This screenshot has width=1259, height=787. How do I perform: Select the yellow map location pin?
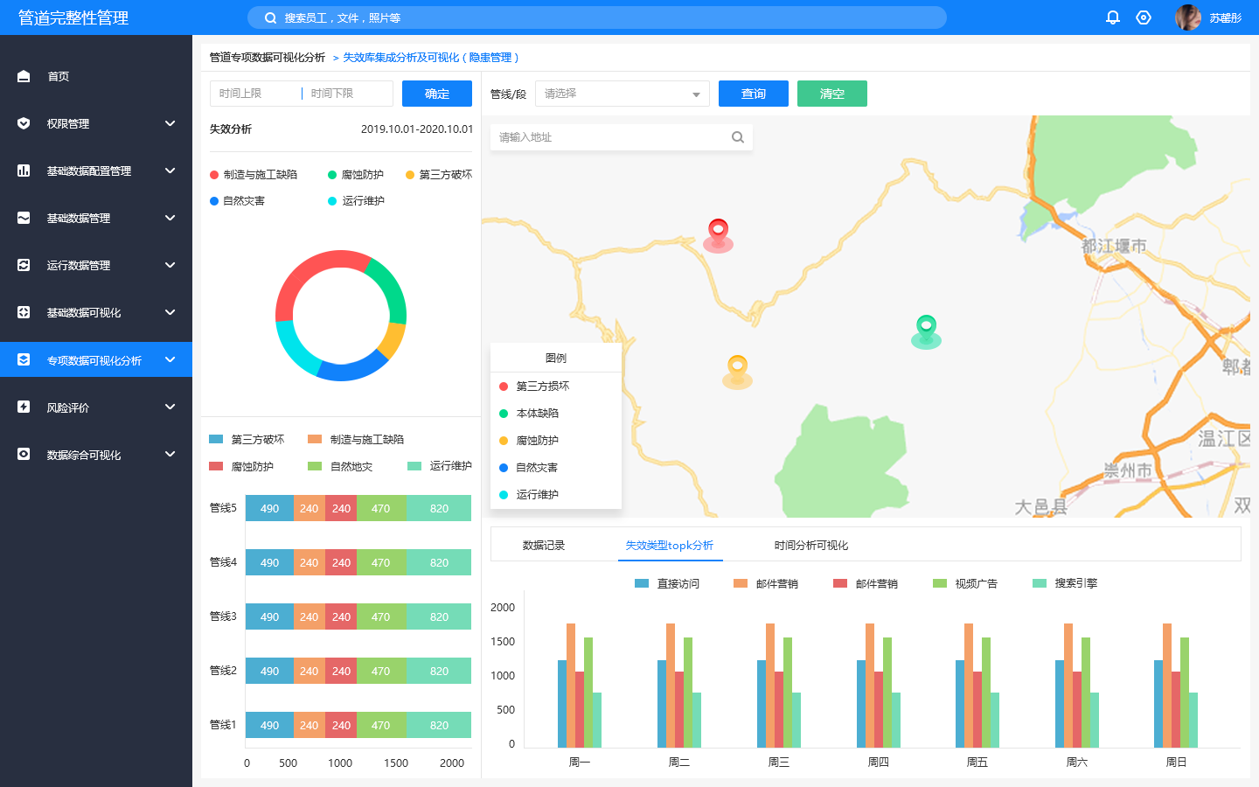pyautogui.click(x=737, y=368)
